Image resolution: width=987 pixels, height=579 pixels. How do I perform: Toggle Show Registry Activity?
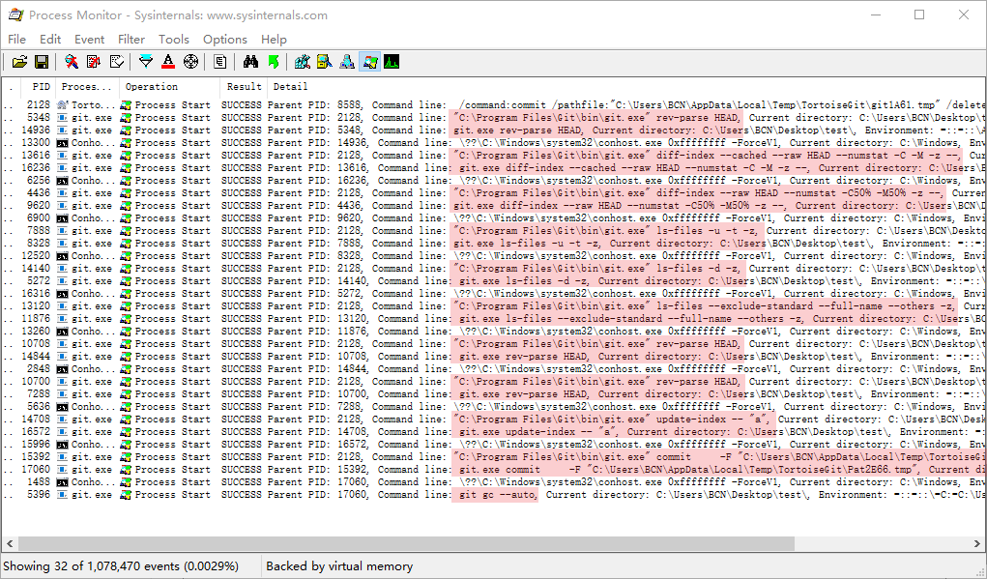303,62
